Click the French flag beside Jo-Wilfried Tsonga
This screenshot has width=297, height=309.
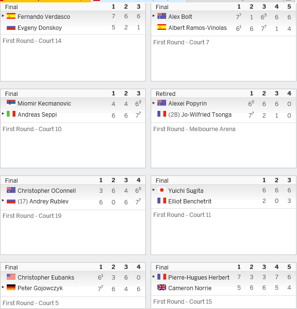click(162, 114)
